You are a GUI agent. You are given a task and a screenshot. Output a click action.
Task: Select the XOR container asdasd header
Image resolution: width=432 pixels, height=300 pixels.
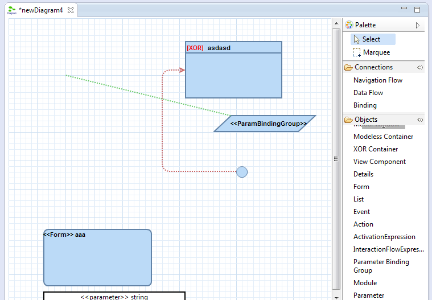point(233,48)
